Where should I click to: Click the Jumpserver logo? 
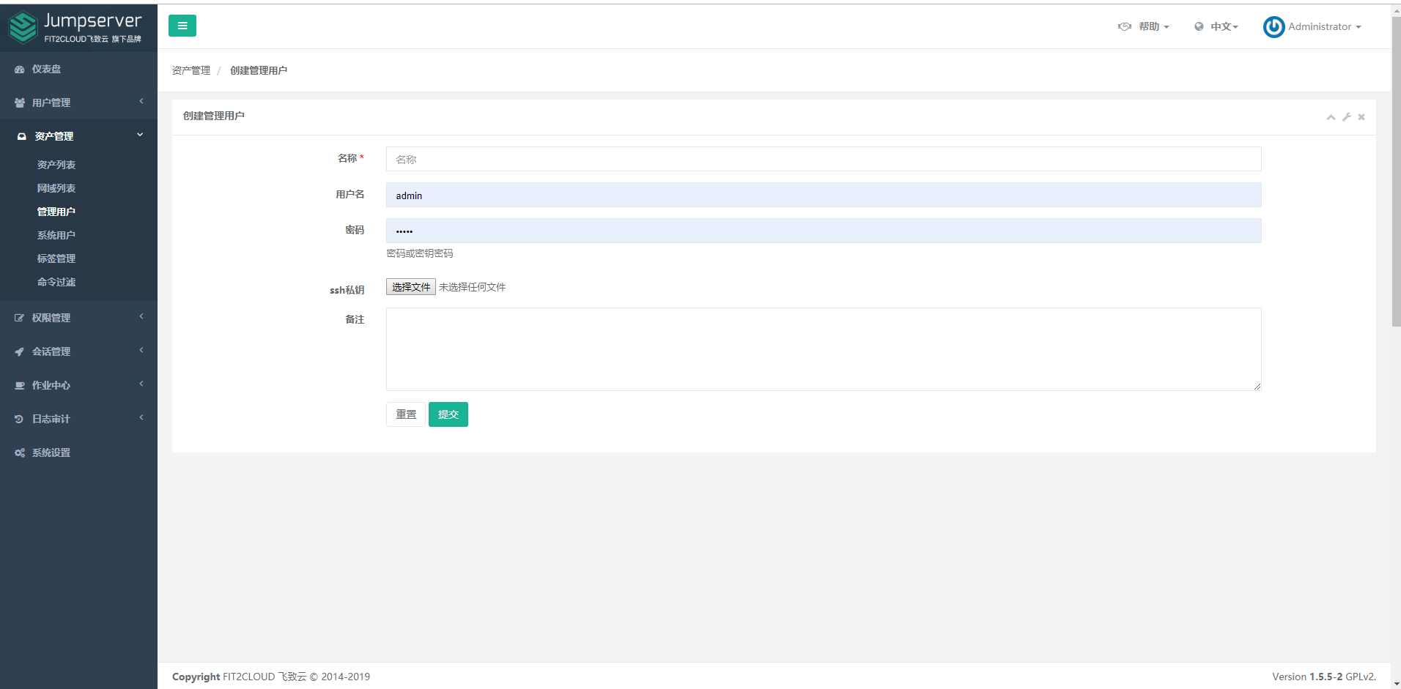pyautogui.click(x=75, y=28)
